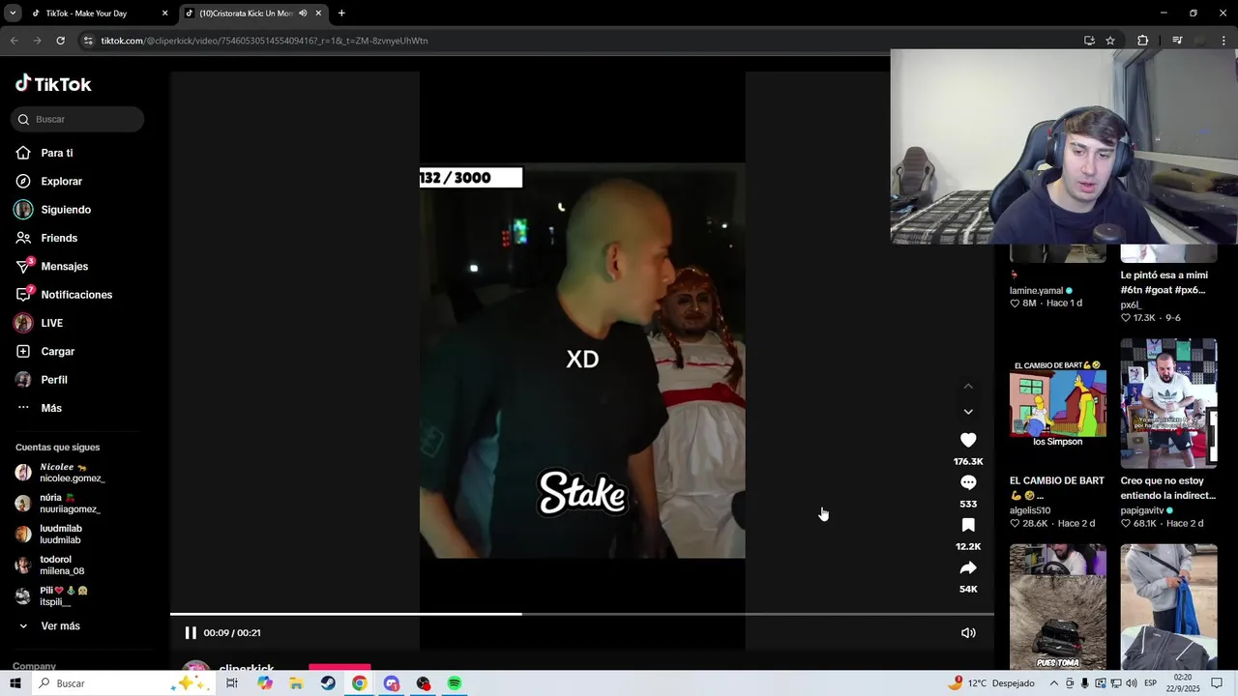
Task: Switch ESP input language
Action: [1151, 683]
